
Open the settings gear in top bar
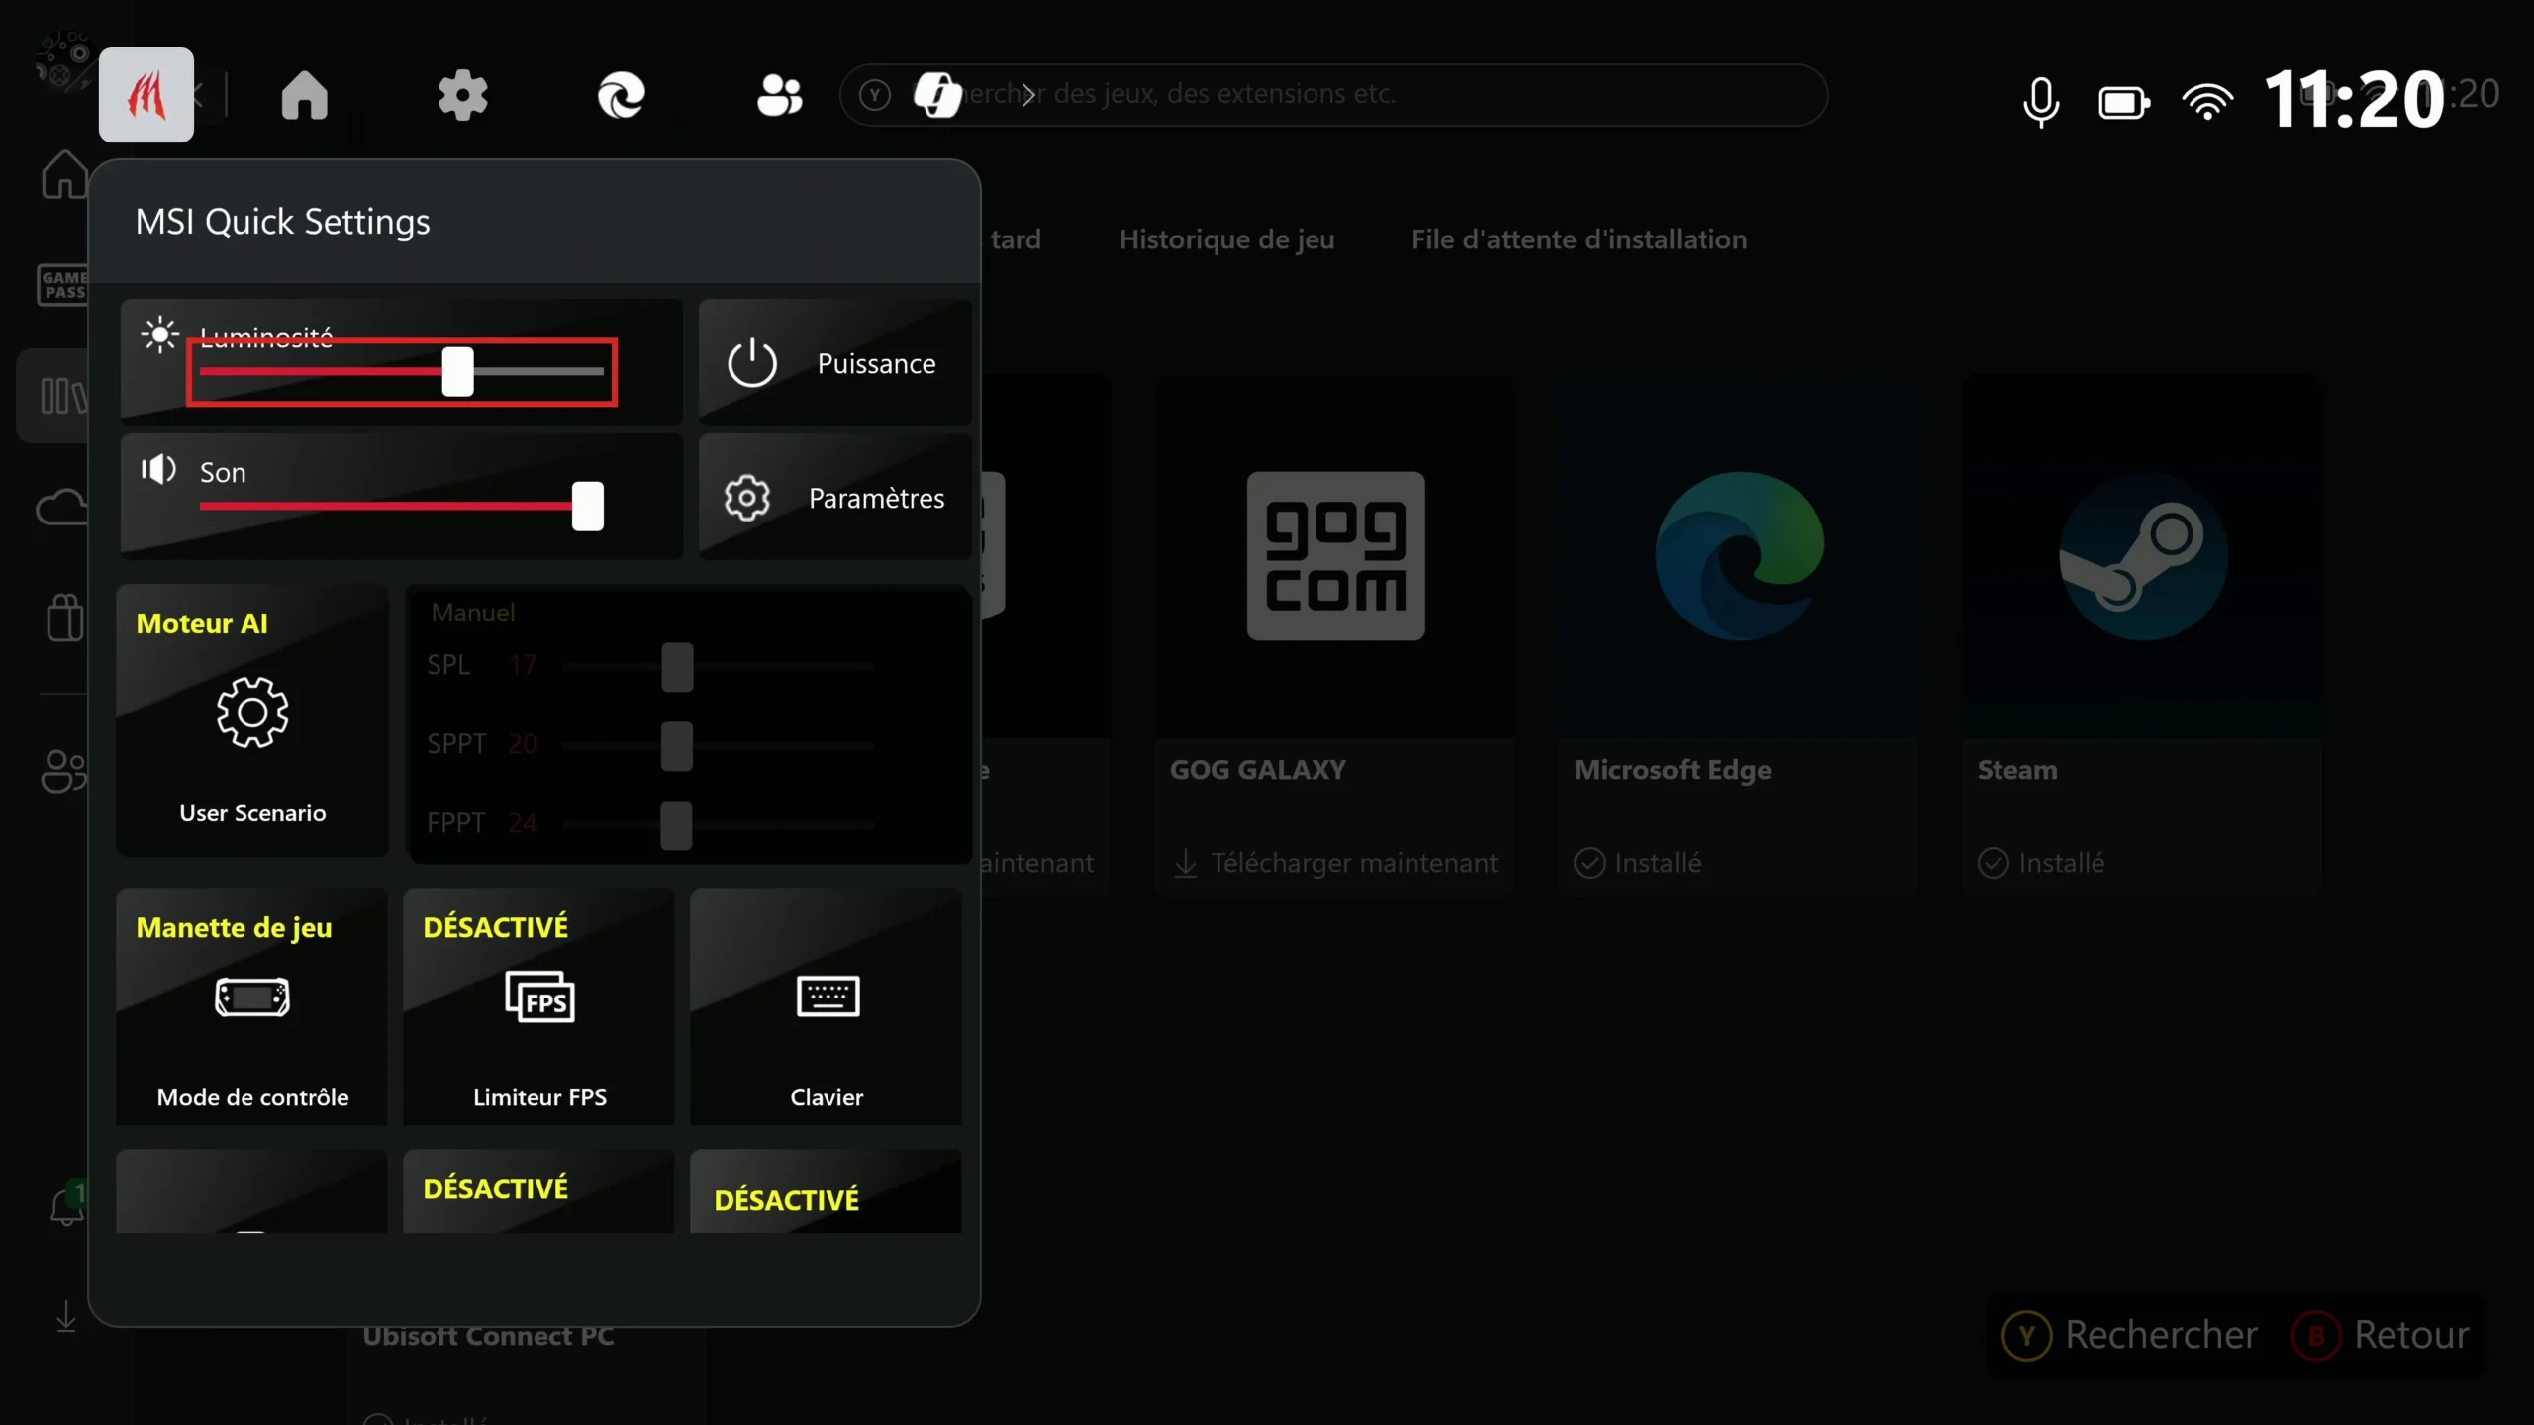(462, 95)
